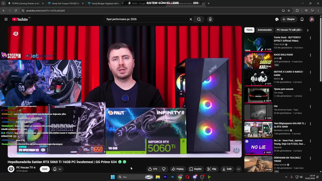Show more filter chips with right arrow
The height and width of the screenshot is (181, 322).
[307, 30]
